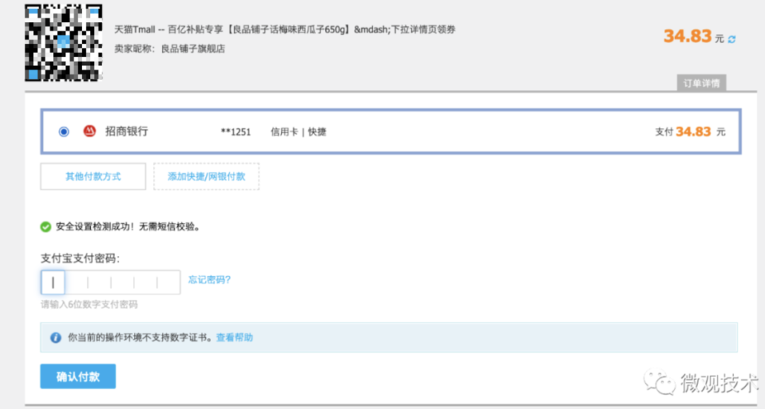Click 其他付款方式 button

tap(93, 177)
